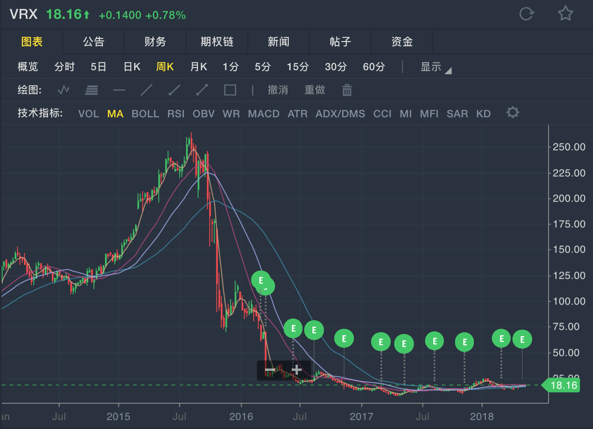Toggle the ADX/DMS indicator
Viewport: 593px width, 429px height.
pos(340,114)
